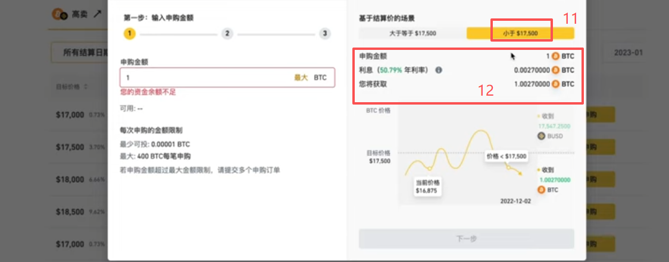
Task: Click 申购 button in the $18,500 row
Action: (601, 212)
